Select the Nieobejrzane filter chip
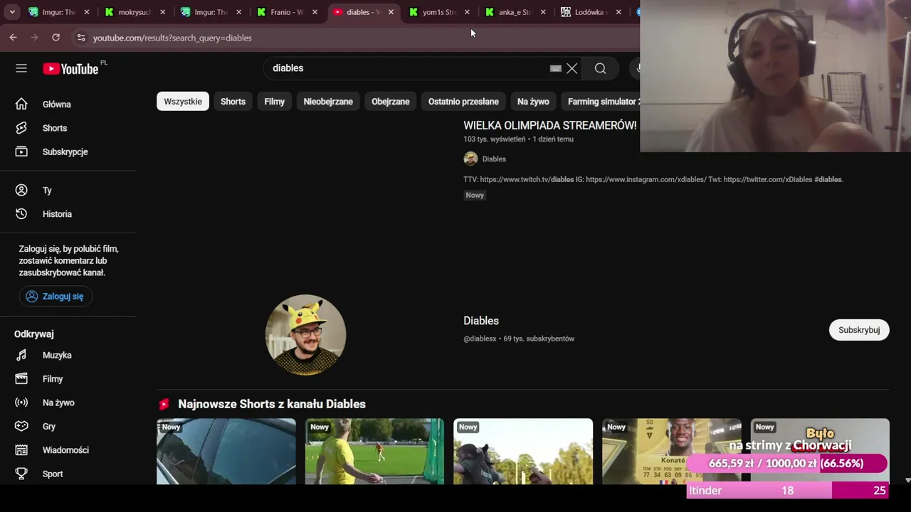This screenshot has width=911, height=512. pyautogui.click(x=328, y=102)
